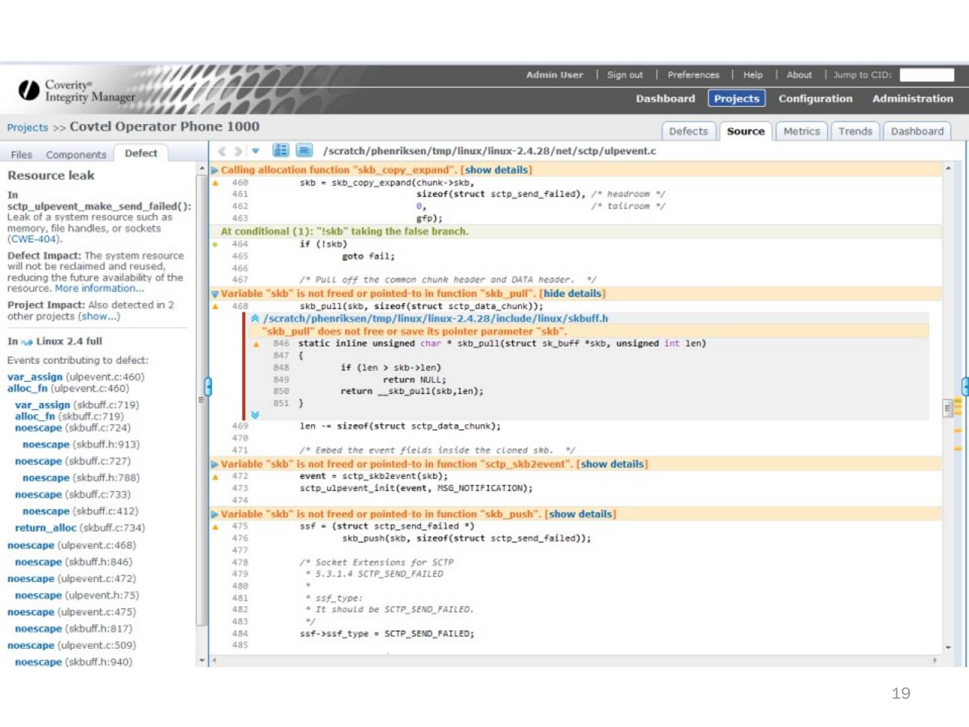Click the forward navigation arrow in source toolbar

pos(238,151)
